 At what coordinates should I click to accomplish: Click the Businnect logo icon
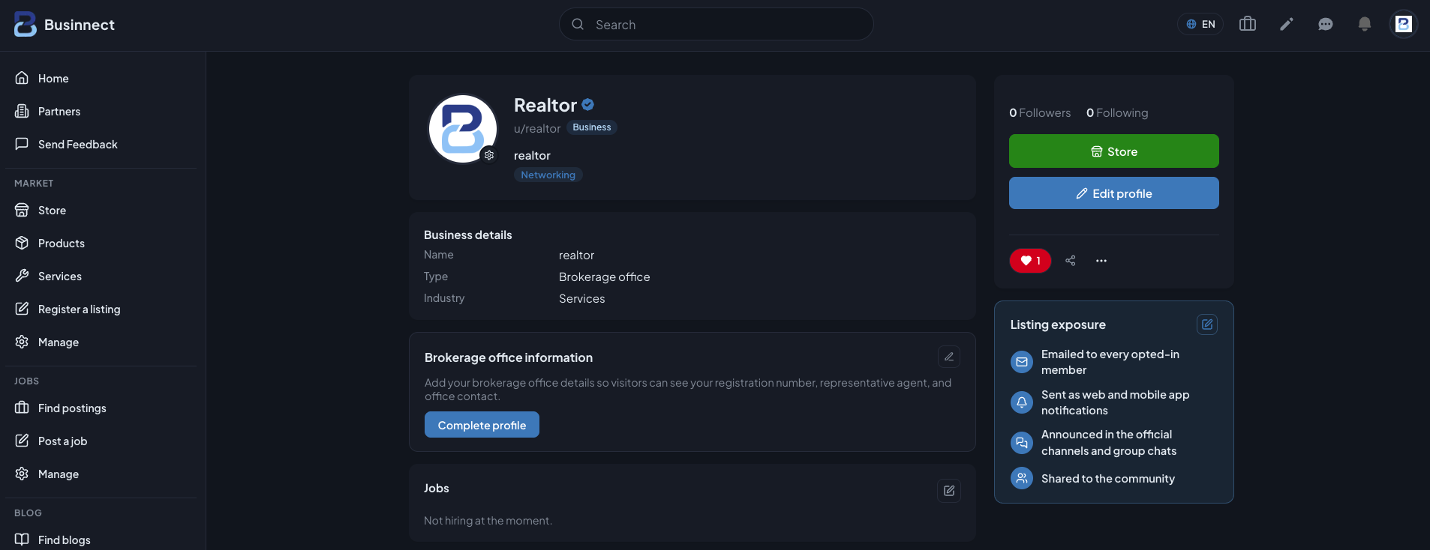click(x=25, y=25)
